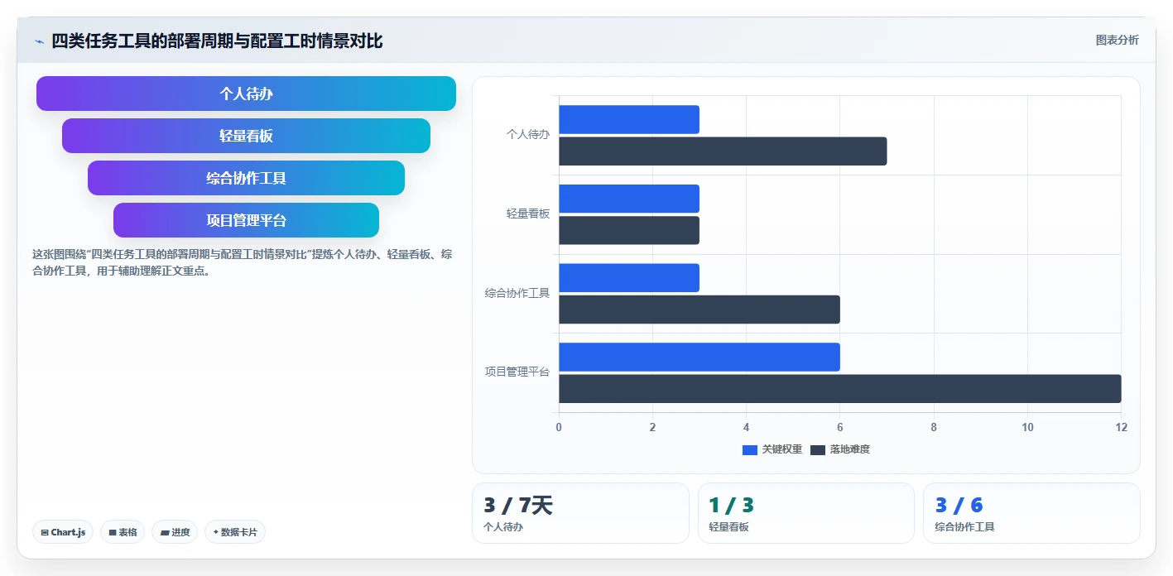1173x576 pixels.
Task: Click the 数据卡片 tag chip
Action: pos(234,532)
